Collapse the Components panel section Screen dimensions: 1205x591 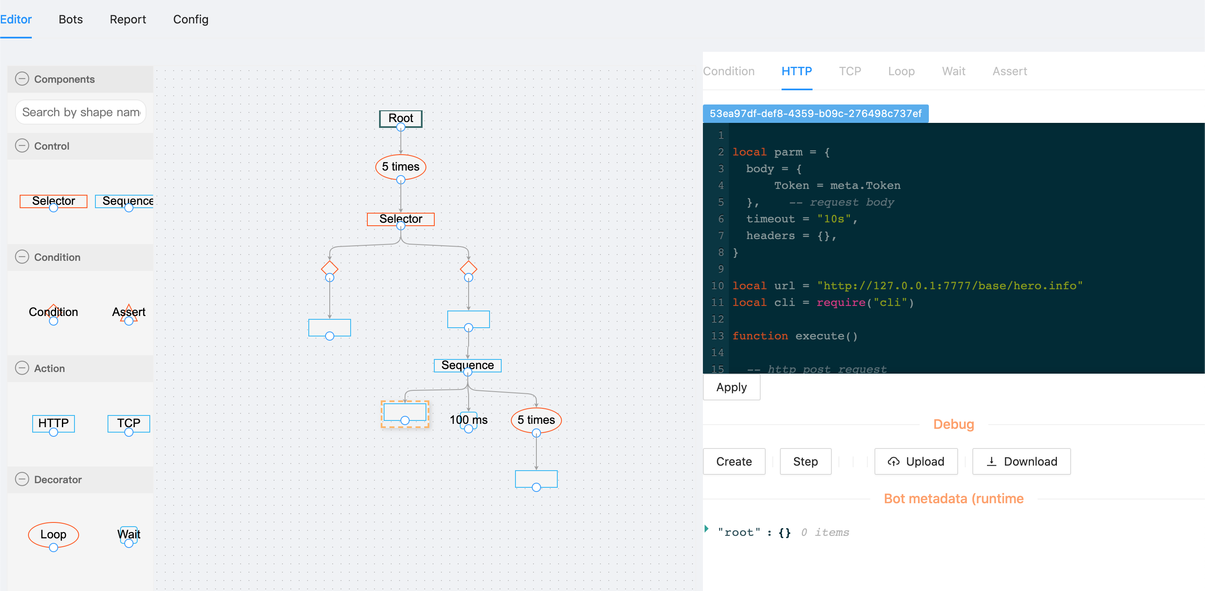click(22, 79)
